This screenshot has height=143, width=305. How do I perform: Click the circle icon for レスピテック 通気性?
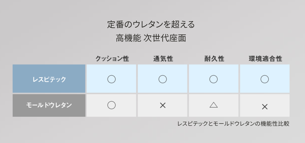point(163,79)
